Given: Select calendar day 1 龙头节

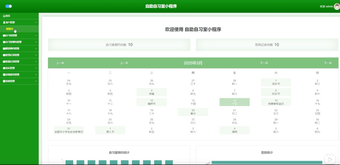Looking at the screenshot, I should pos(276,82).
